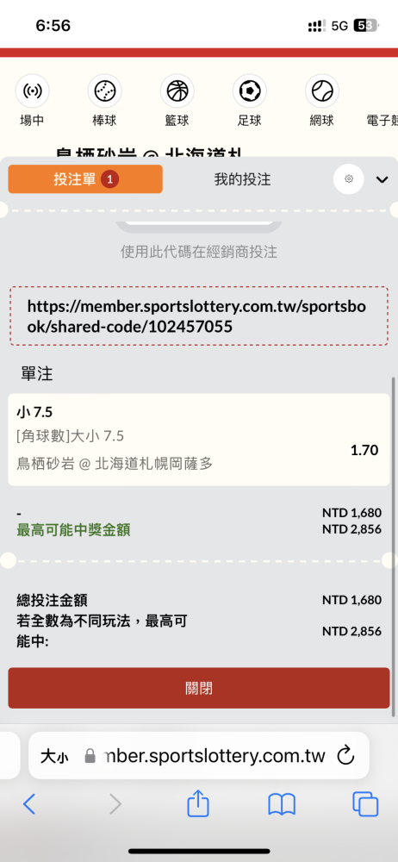Open the Safari tabs overview icon

tap(365, 804)
